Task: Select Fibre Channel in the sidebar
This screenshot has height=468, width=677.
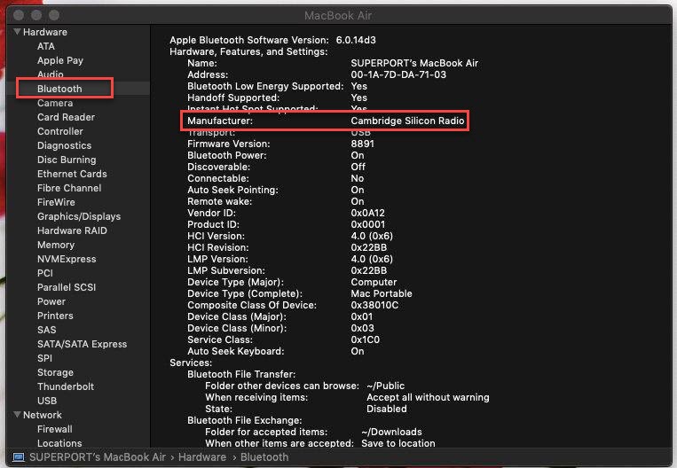Action: (x=69, y=188)
